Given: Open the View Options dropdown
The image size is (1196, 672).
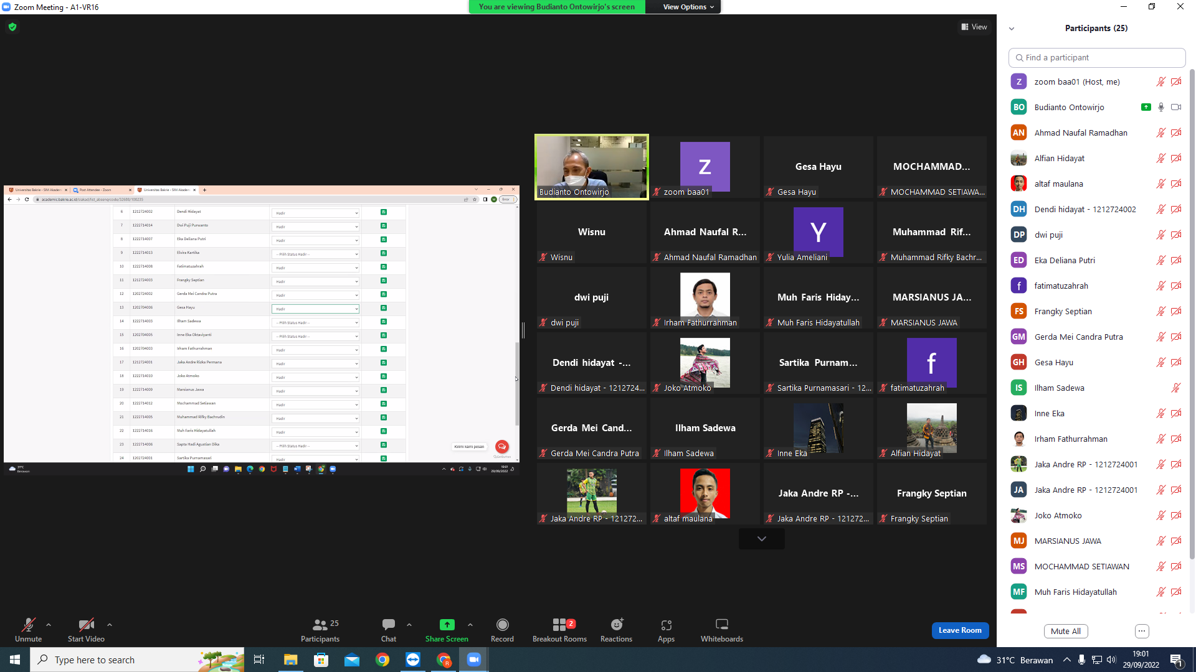Looking at the screenshot, I should click(688, 7).
